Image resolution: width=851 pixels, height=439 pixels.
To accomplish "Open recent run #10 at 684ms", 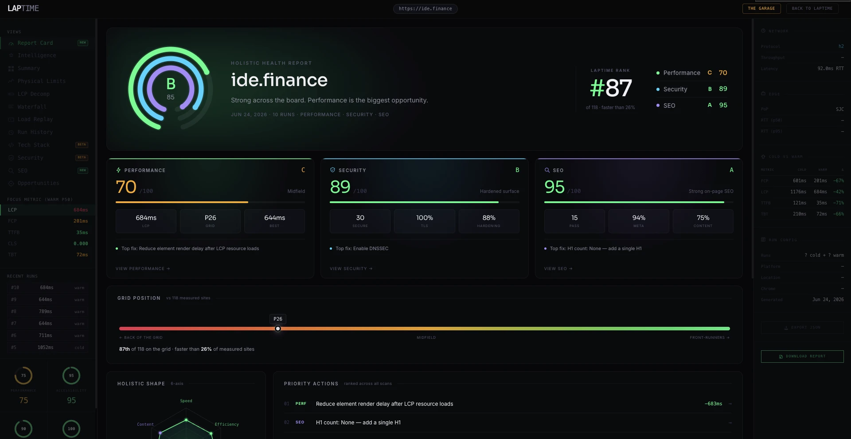I will [x=47, y=288].
